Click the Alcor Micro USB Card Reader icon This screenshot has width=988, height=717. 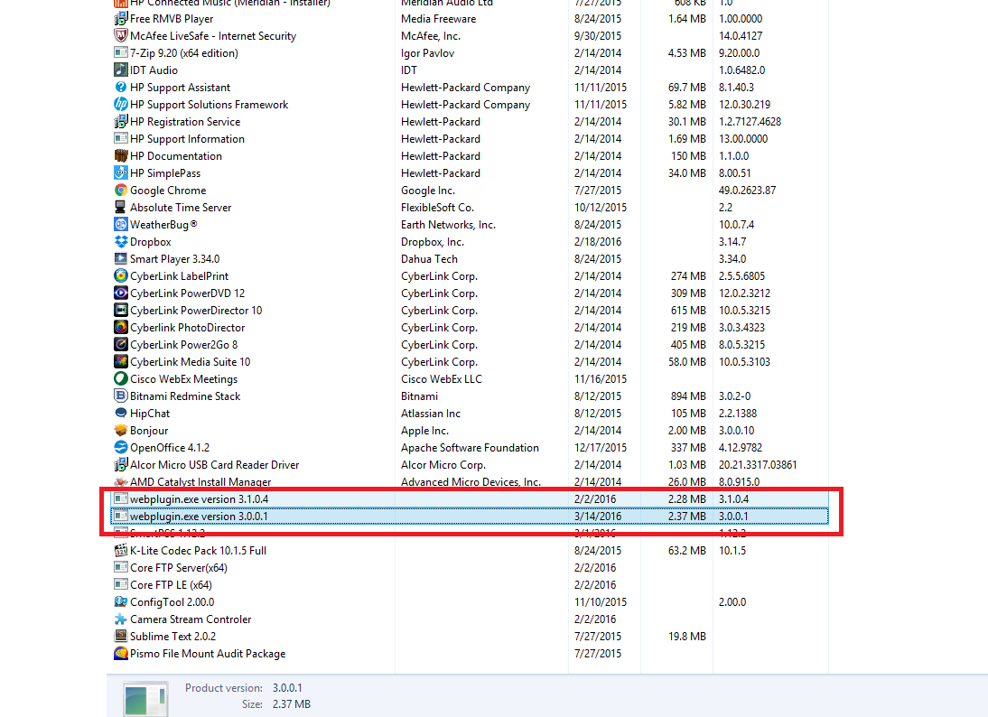(120, 464)
